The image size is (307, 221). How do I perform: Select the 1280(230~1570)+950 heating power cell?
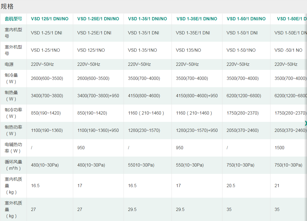(x=197, y=130)
